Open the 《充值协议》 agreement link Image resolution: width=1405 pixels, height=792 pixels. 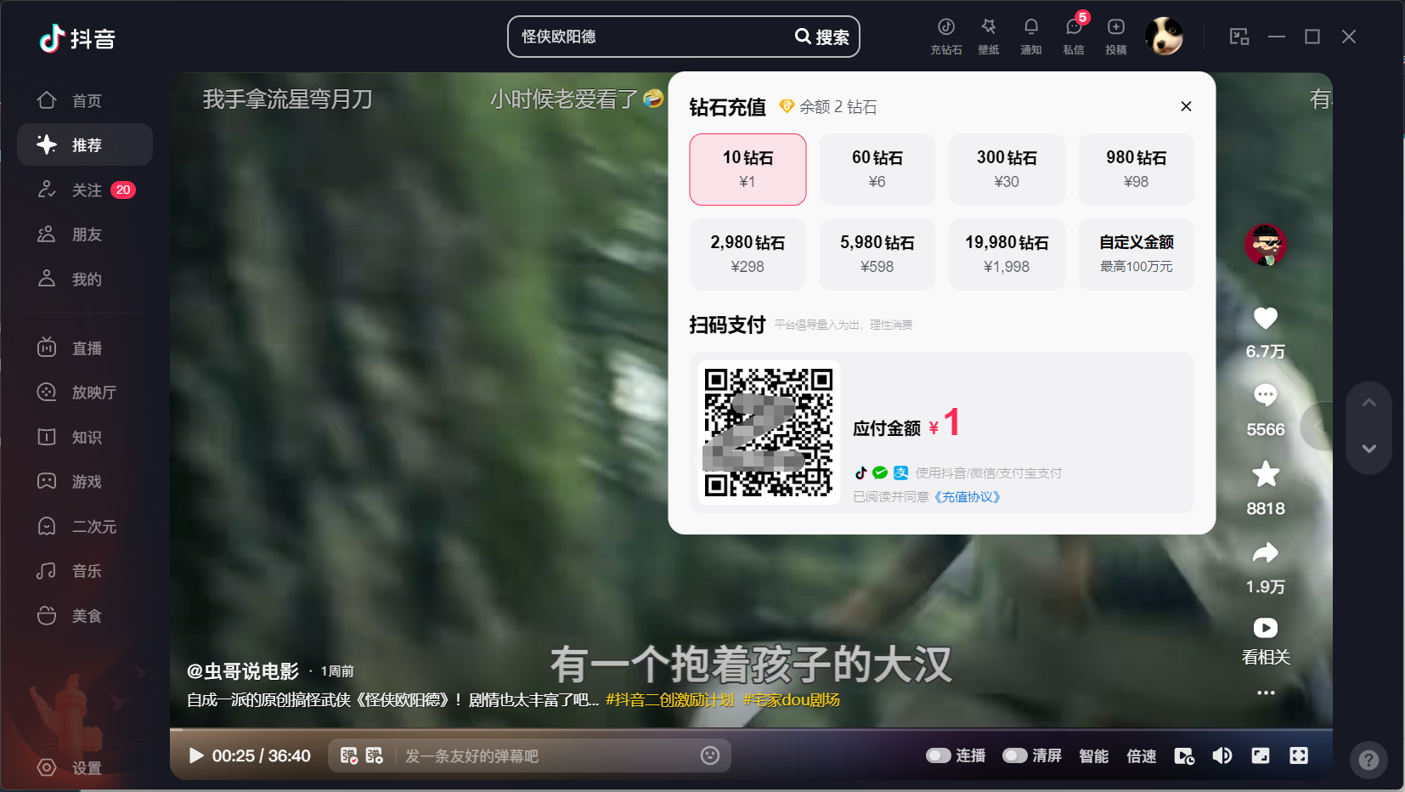[968, 496]
